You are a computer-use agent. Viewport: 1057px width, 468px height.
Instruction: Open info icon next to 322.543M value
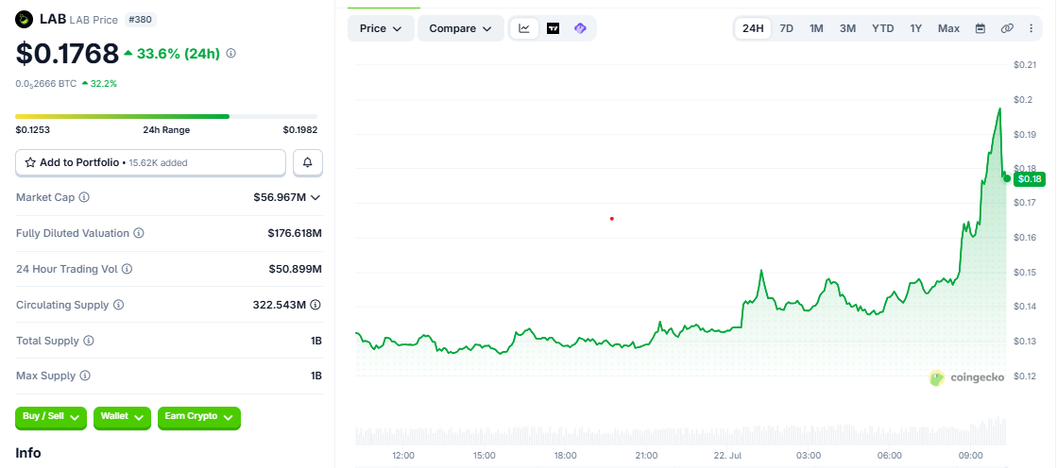point(315,305)
